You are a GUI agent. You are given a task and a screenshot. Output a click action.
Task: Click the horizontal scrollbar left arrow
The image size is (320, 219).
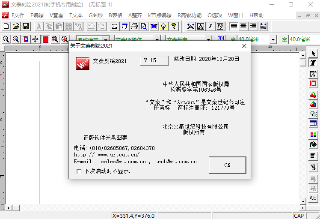pos(9,208)
